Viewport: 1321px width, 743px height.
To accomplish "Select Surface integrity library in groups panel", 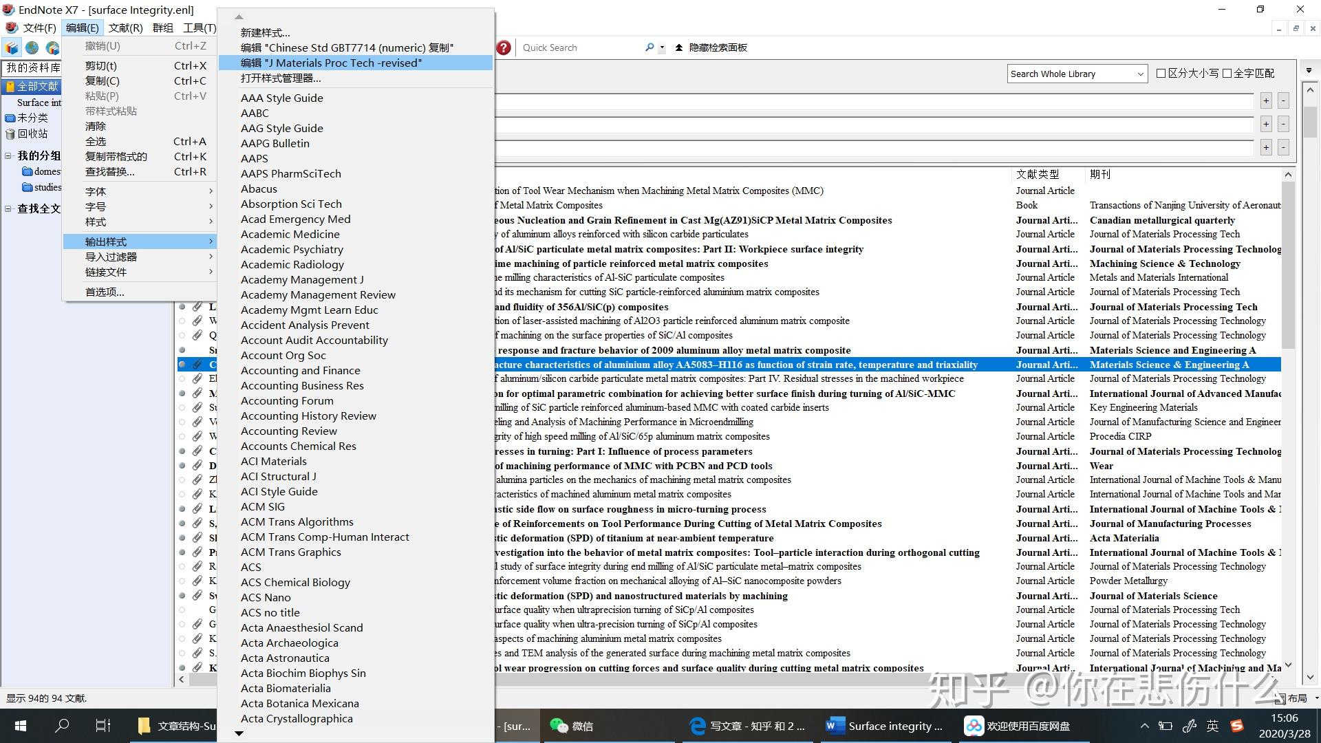I will click(x=39, y=103).
